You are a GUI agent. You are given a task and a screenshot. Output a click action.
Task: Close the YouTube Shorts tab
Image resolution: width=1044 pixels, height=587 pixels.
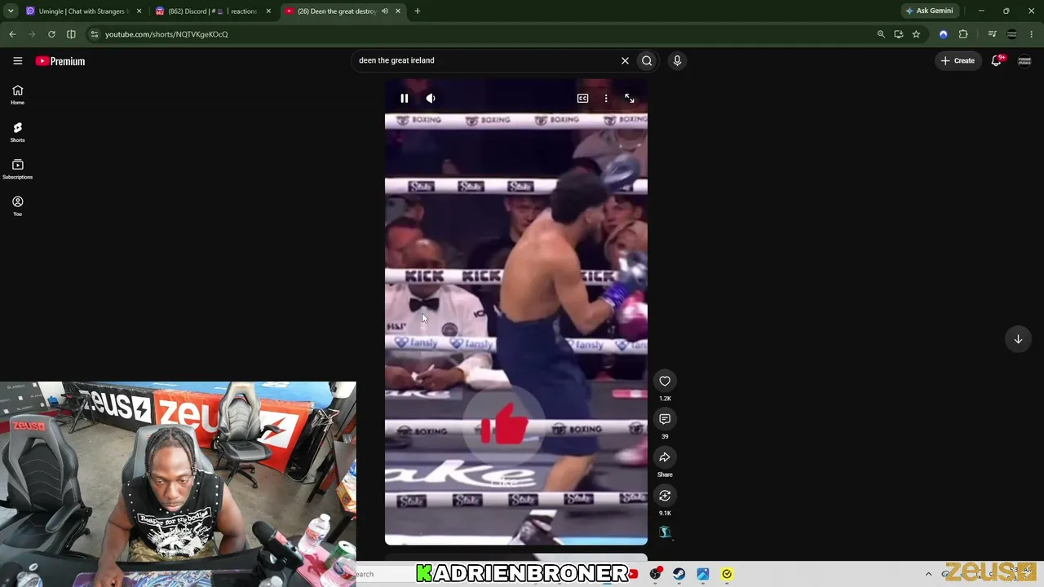tap(398, 11)
